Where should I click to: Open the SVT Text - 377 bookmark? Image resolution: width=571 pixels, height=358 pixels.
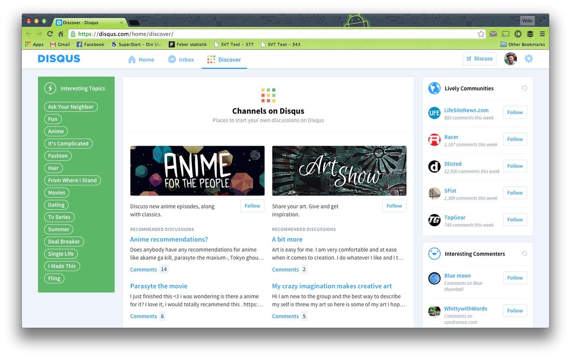(x=234, y=45)
